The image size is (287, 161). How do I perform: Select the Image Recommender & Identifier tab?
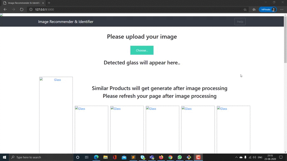[x=24, y=3]
